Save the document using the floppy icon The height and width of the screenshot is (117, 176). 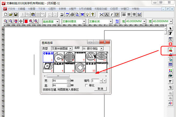click(16, 14)
